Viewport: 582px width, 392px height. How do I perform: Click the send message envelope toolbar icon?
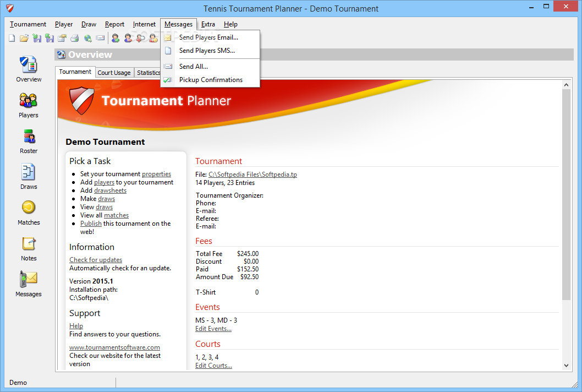click(100, 38)
